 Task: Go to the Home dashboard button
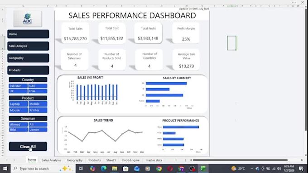tap(28, 34)
